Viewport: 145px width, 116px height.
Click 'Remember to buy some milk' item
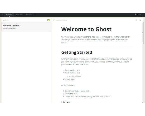click(77, 91)
